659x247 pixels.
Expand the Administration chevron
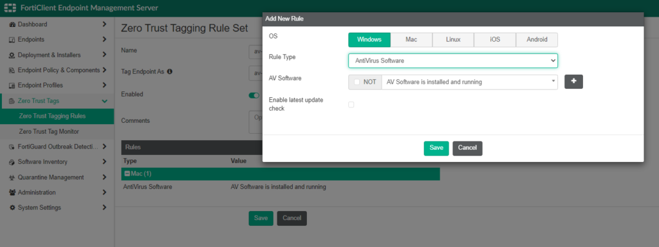tap(104, 192)
